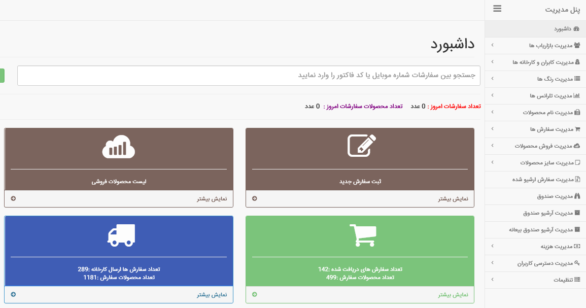
Task: Click the order search input field
Action: pos(249,76)
